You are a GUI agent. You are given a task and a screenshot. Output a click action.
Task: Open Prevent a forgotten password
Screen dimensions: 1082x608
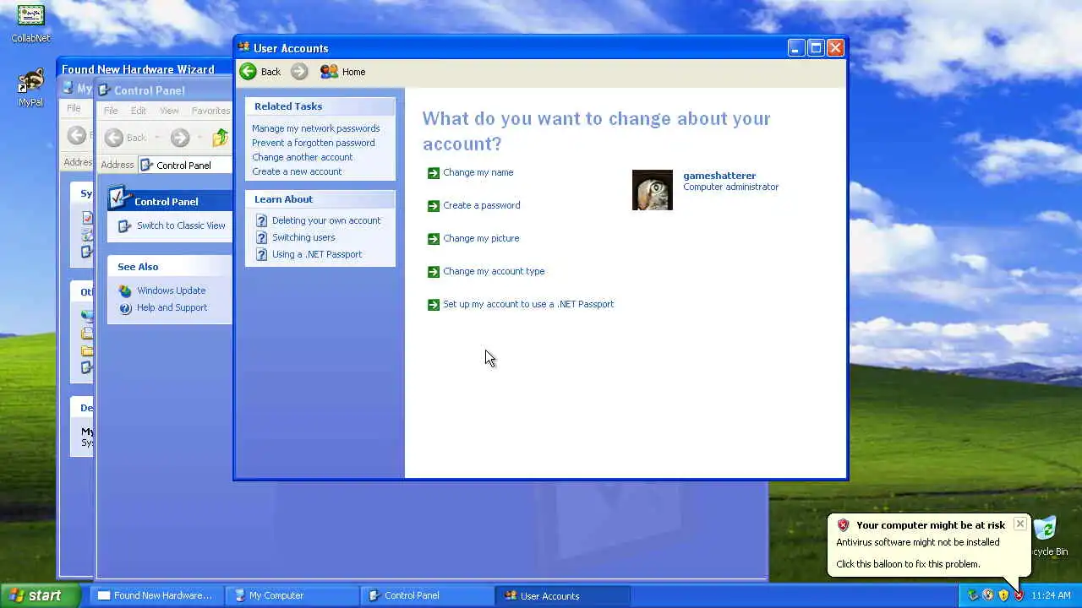[313, 143]
